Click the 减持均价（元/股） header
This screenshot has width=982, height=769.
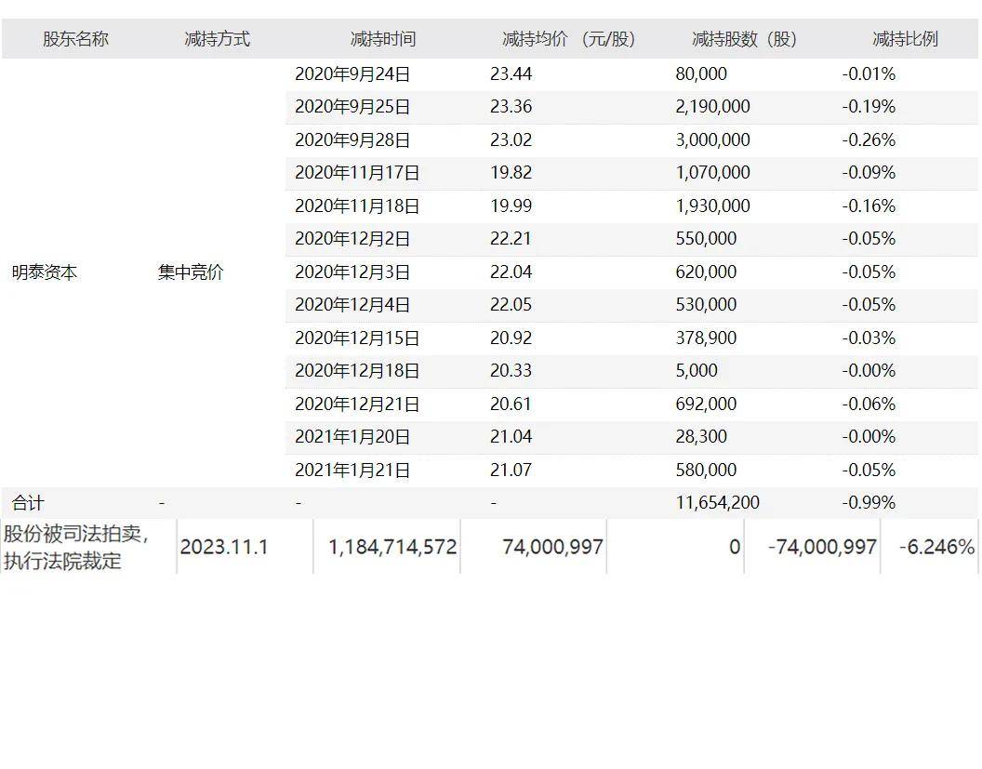click(569, 39)
